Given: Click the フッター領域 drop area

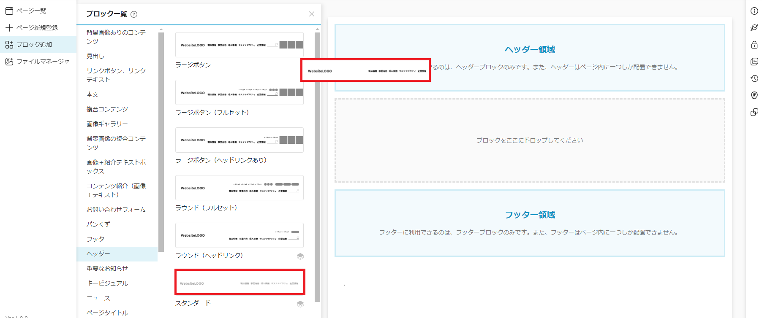Looking at the screenshot, I should 530,223.
